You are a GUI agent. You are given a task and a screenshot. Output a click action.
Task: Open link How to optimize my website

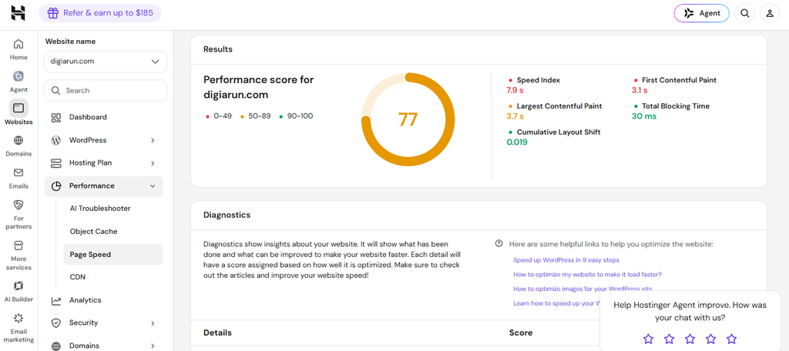coord(587,275)
